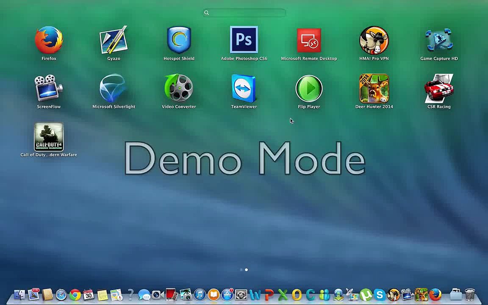The height and width of the screenshot is (305, 488).
Task: Launch Excel from the Dock
Action: coord(283,295)
